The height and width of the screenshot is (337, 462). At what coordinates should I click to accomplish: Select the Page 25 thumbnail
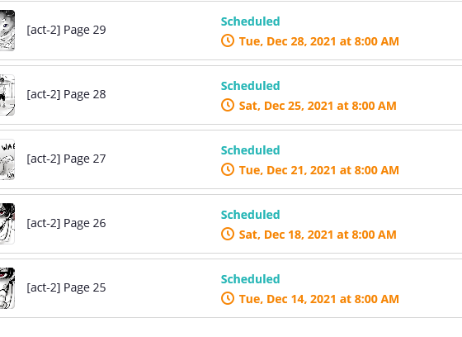coord(7,288)
